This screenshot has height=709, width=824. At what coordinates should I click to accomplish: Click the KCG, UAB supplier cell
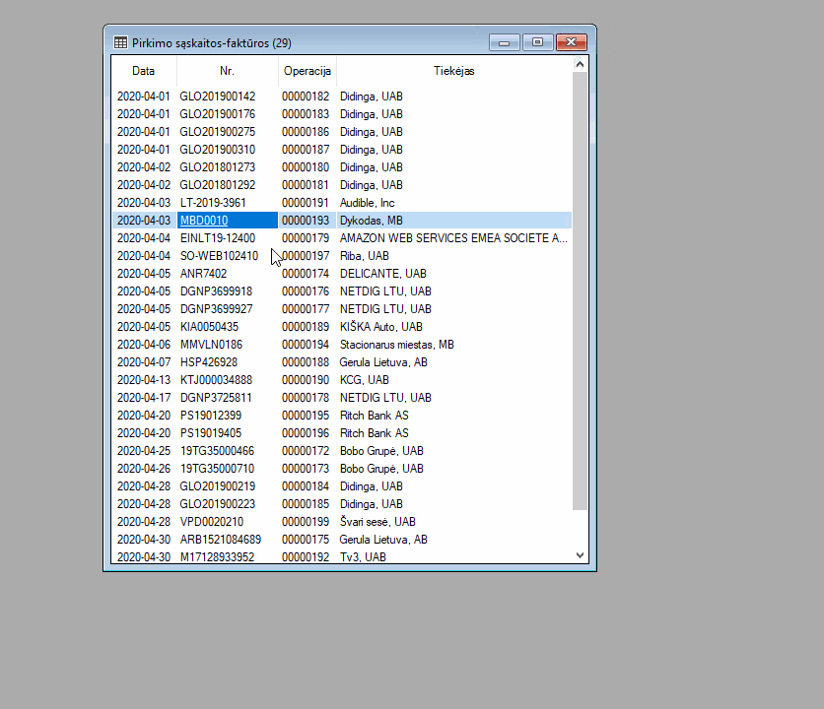tap(365, 380)
